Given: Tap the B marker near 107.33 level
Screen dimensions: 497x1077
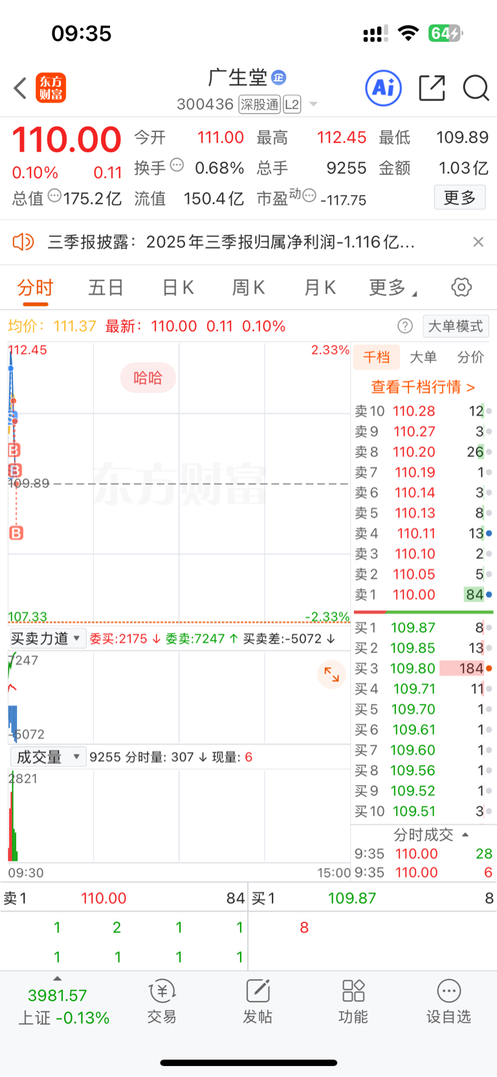Looking at the screenshot, I should 16,533.
